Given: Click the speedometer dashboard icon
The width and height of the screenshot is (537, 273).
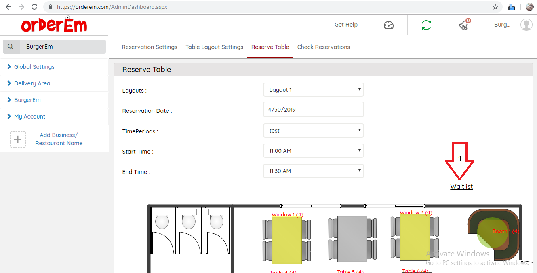Looking at the screenshot, I should tap(388, 25).
